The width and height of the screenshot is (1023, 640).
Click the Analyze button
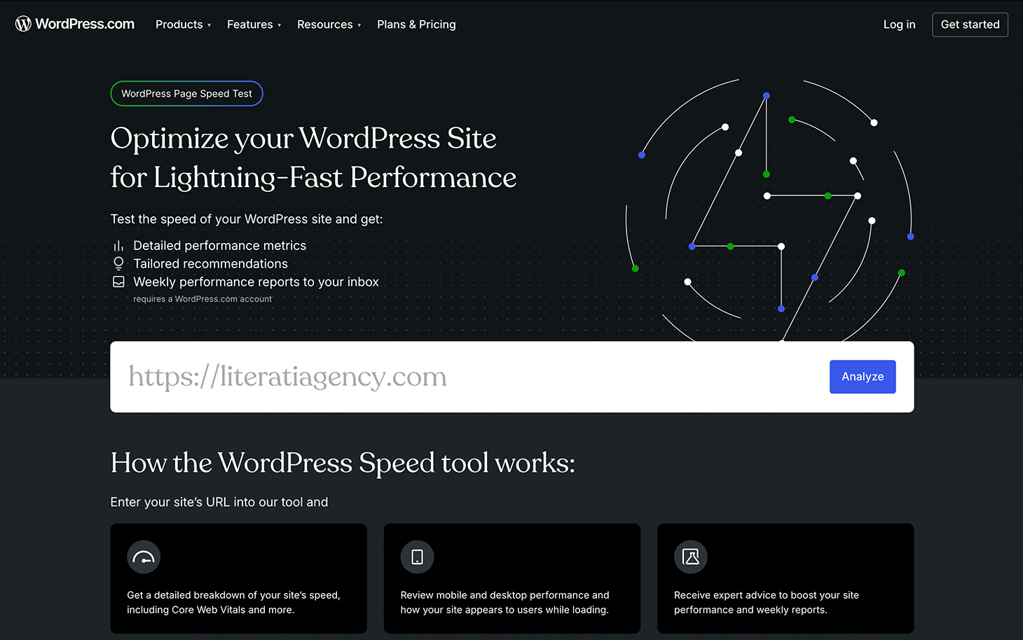coord(863,377)
